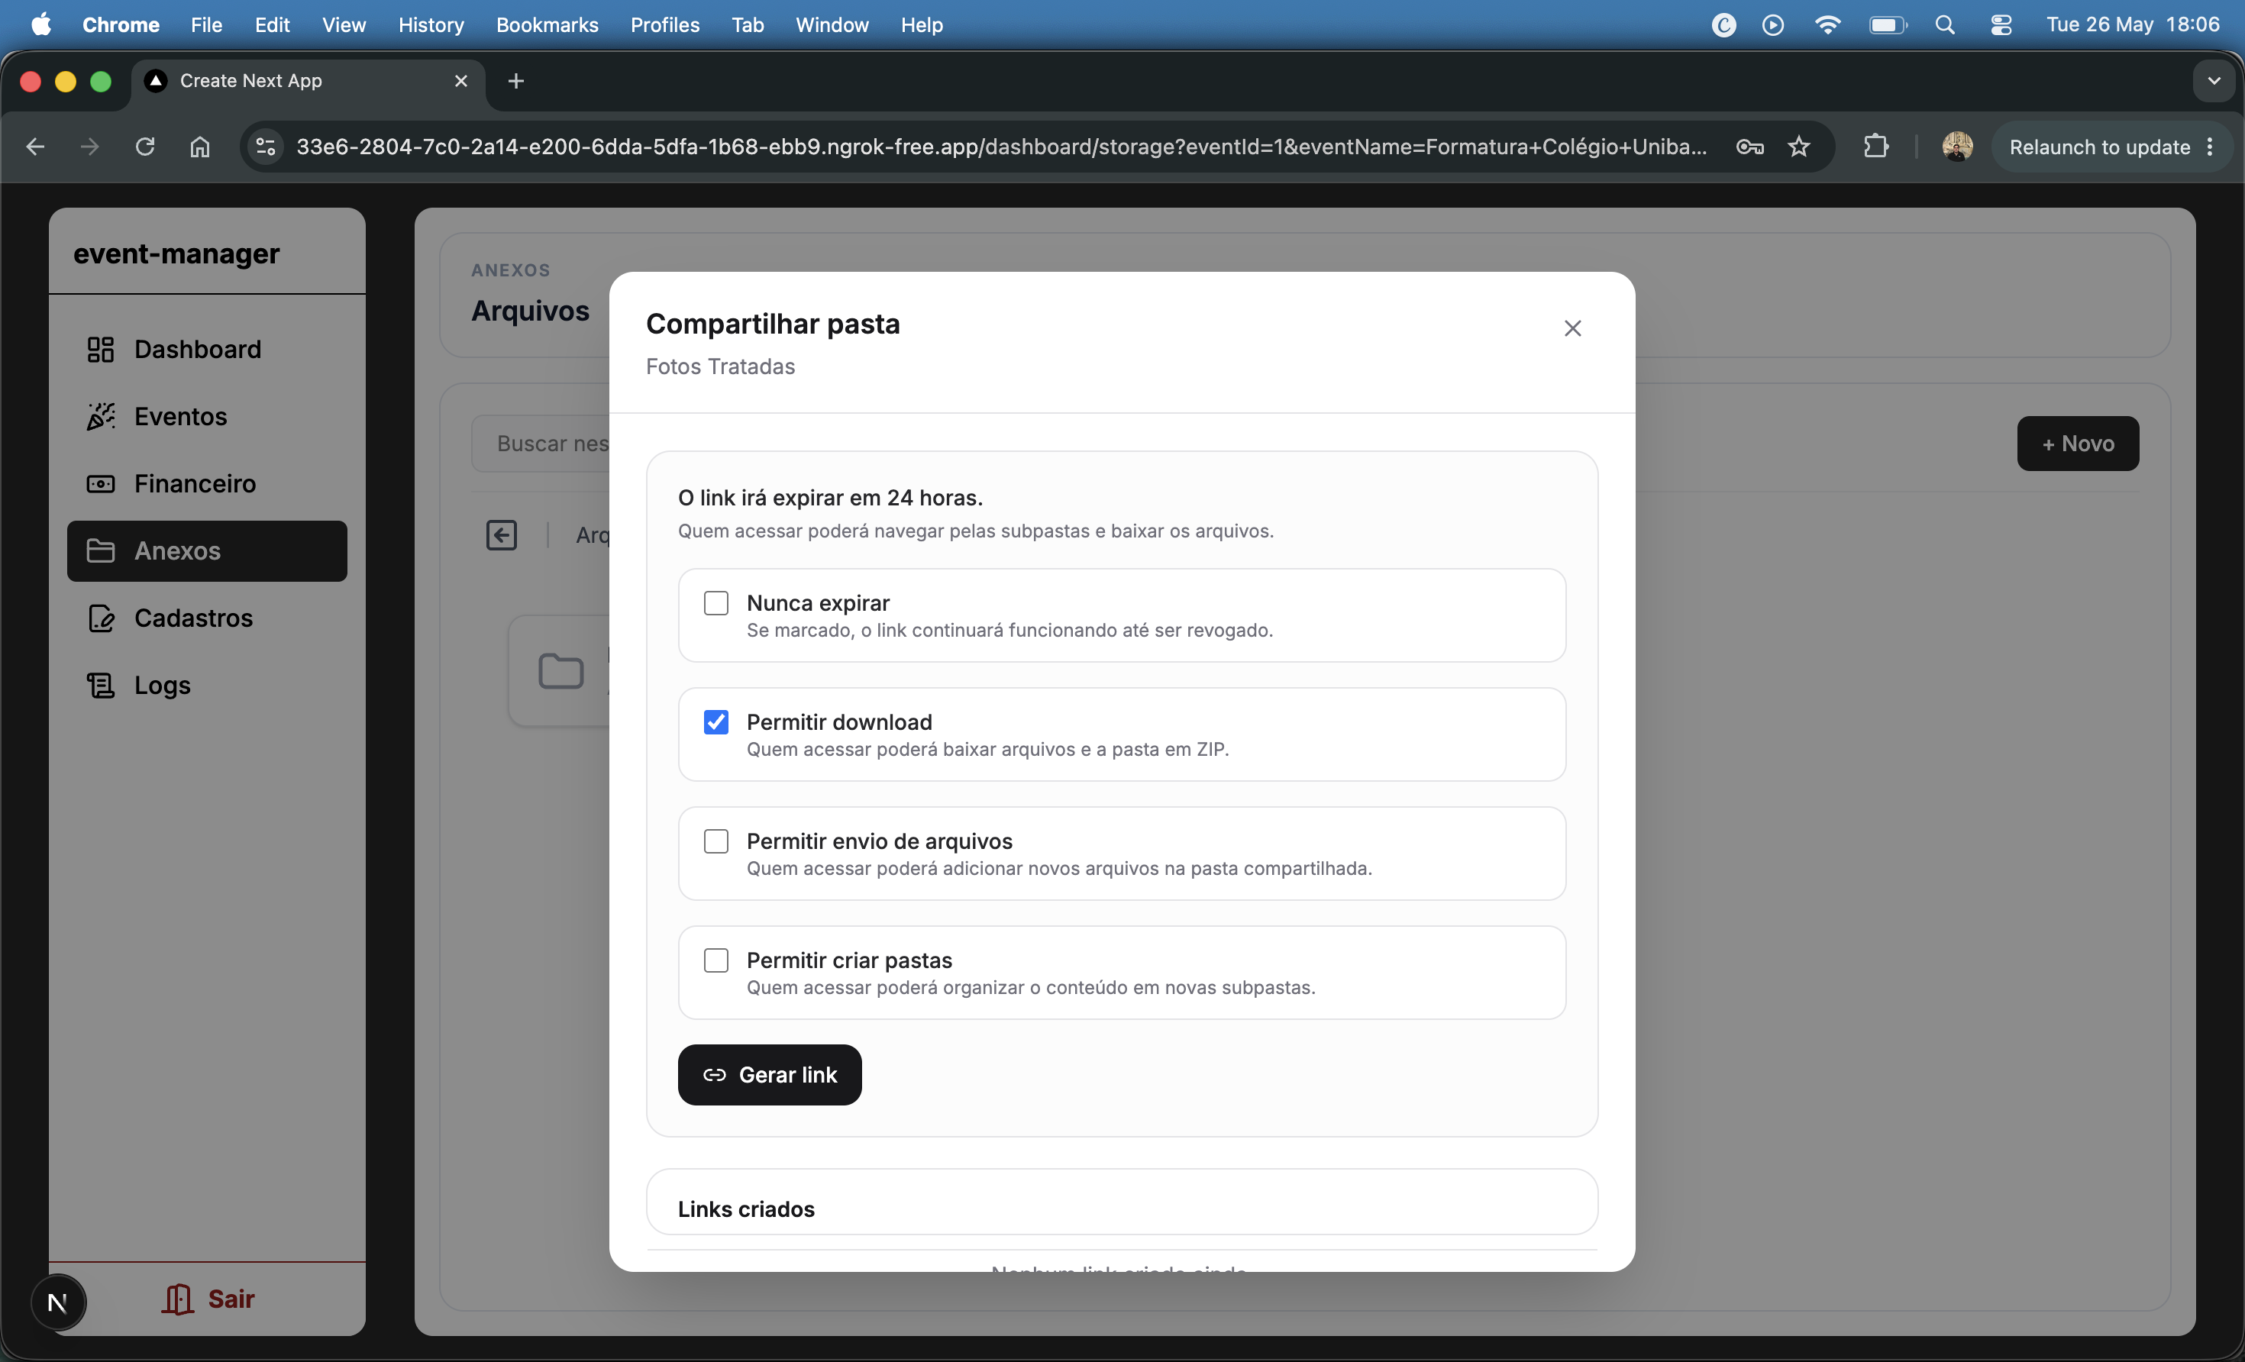Open the Window menu
This screenshot has width=2245, height=1362.
pos(832,24)
